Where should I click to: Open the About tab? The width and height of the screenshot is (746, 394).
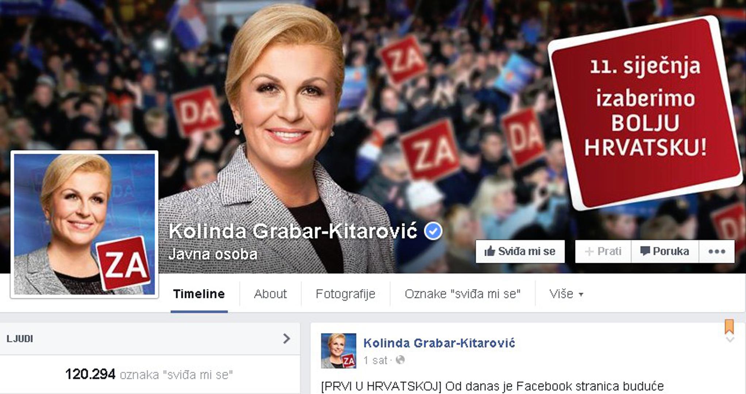tap(270, 294)
